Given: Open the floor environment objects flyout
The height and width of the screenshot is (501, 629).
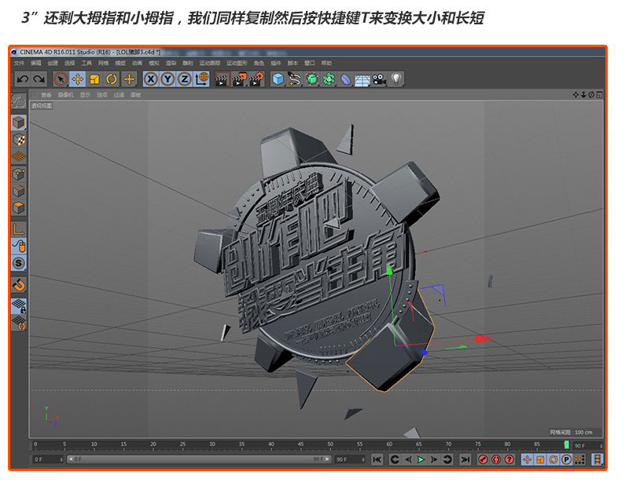Looking at the screenshot, I should coord(362,79).
